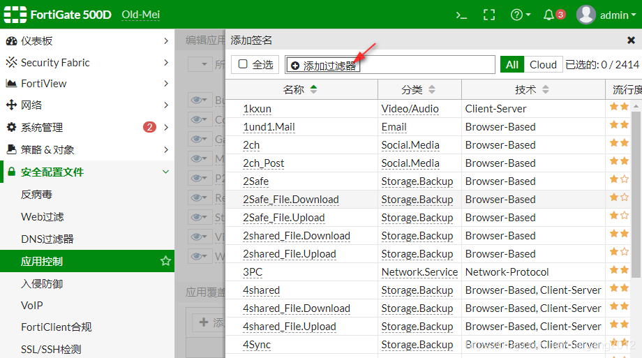Image resolution: width=642 pixels, height=358 pixels.
Task: Click 添加过滤器 add filter button
Action: click(323, 66)
